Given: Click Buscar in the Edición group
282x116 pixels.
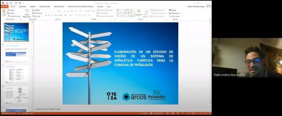Looking at the screenshot, I should pyautogui.click(x=172, y=10).
